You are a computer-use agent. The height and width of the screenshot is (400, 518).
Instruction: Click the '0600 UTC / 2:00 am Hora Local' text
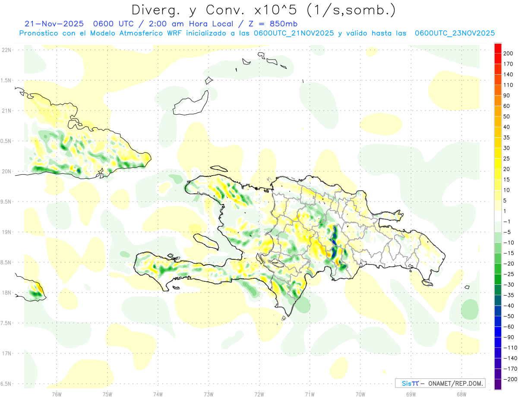[x=163, y=24]
